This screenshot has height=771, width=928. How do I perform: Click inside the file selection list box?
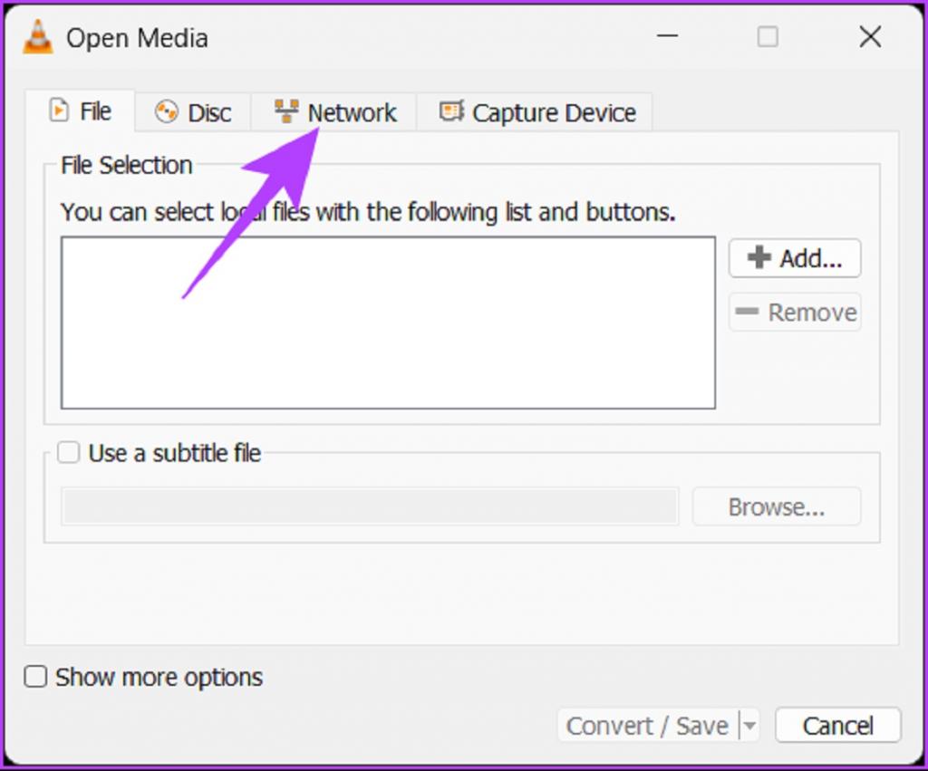click(x=388, y=323)
